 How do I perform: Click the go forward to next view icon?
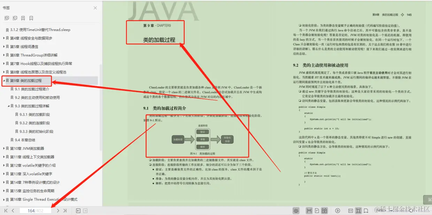tap(85, 210)
